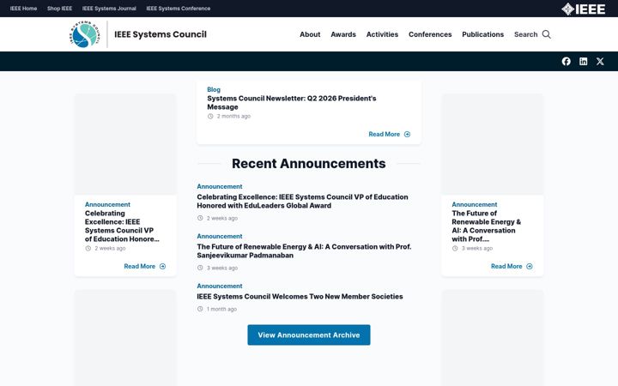Click arrow icon on Renewable Energy card
The height and width of the screenshot is (386, 618).
530,266
